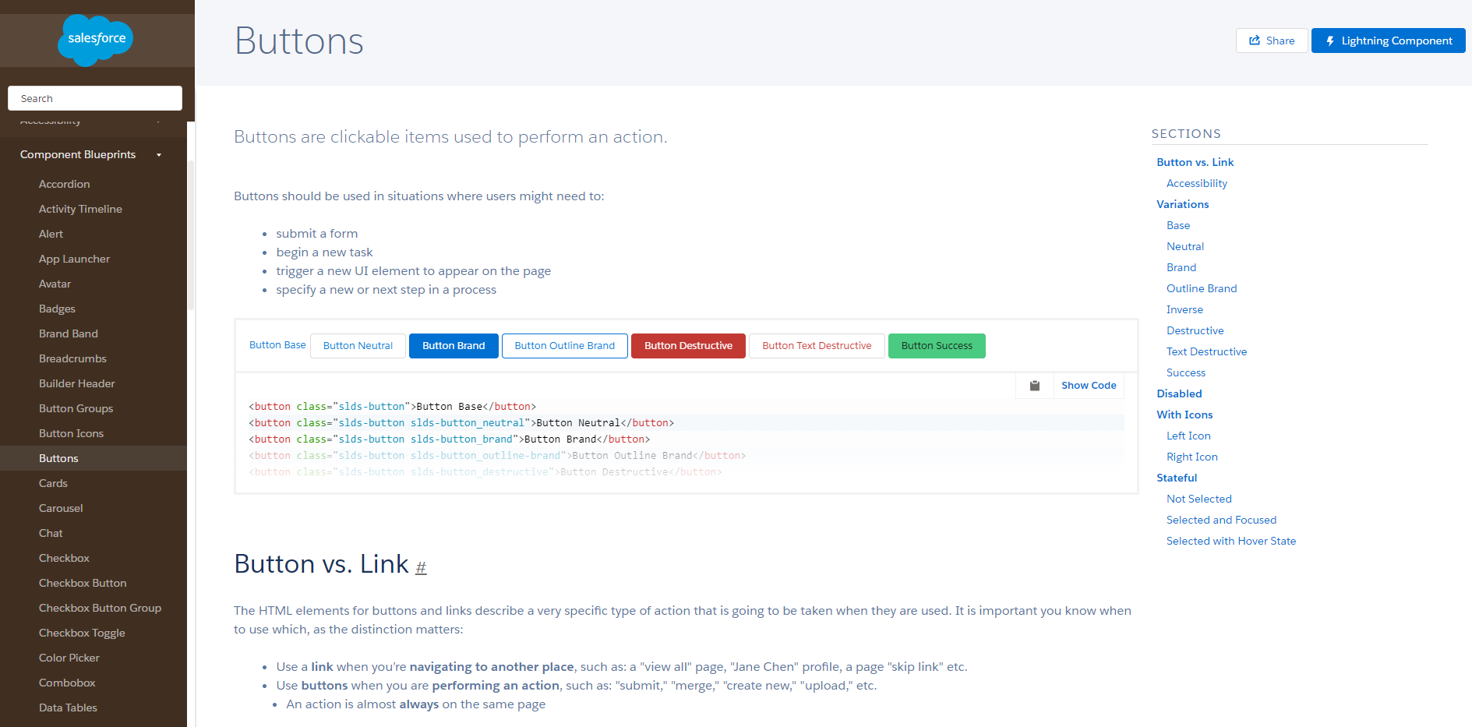Image resolution: width=1472 pixels, height=727 pixels.
Task: Click the clipboard copy code icon
Action: [1035, 386]
